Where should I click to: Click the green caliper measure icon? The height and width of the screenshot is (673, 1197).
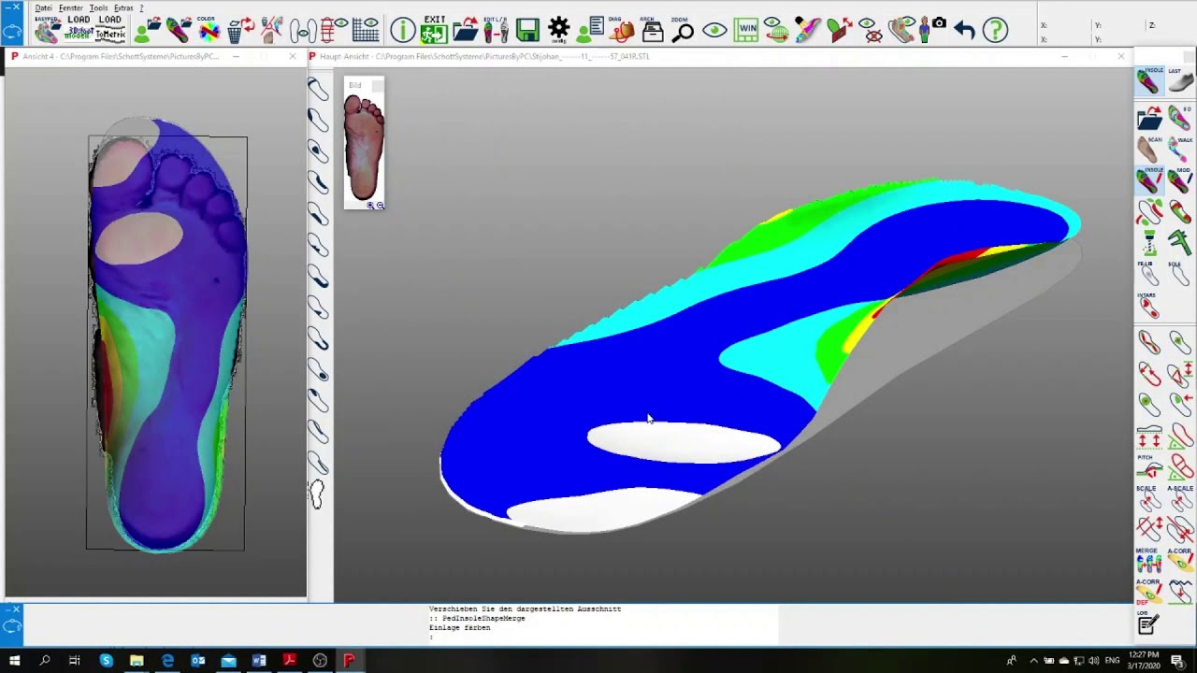(x=1180, y=242)
